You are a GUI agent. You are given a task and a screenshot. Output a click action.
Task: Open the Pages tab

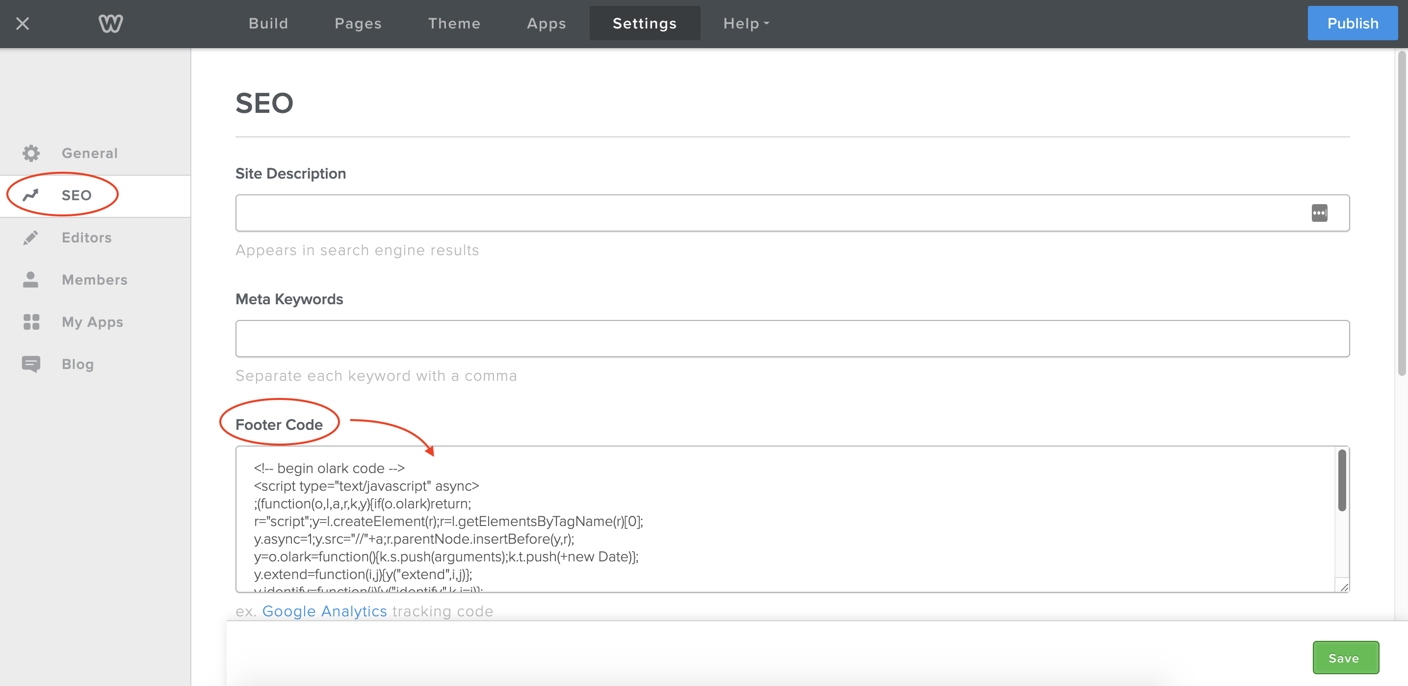coord(358,24)
